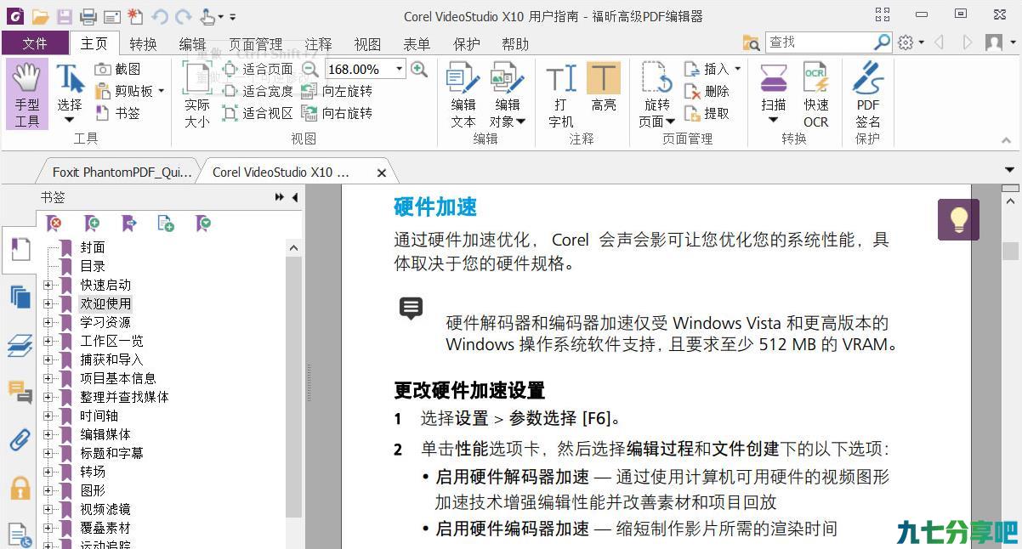This screenshot has width=1022, height=549.
Task: Expand the 学习资源 bookmark node
Action: point(48,322)
